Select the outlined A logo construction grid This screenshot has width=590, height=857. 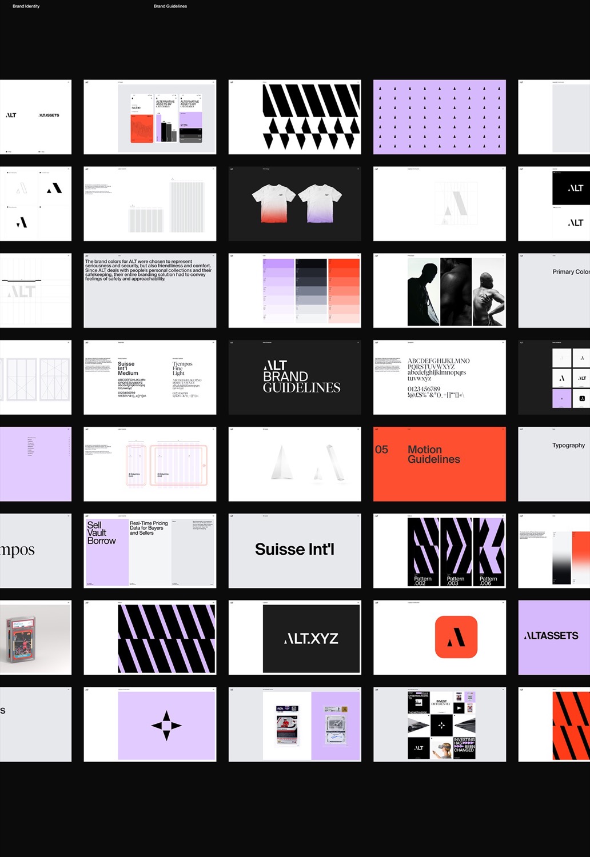coord(455,204)
